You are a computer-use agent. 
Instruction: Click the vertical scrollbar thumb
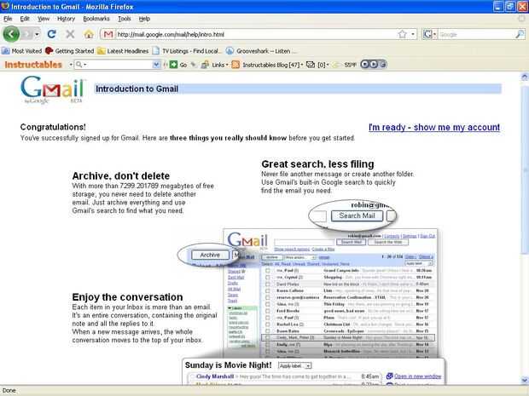524,169
